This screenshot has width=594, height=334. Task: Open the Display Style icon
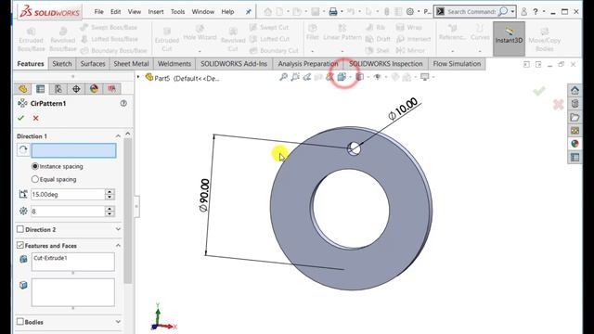click(x=359, y=77)
